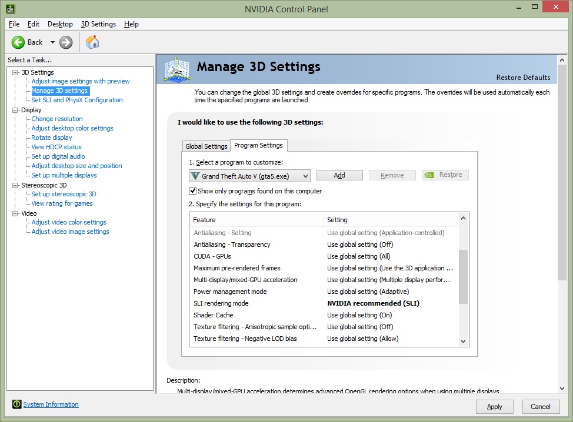The width and height of the screenshot is (573, 422).
Task: Click the grey Forward arrow icon
Action: (66, 42)
